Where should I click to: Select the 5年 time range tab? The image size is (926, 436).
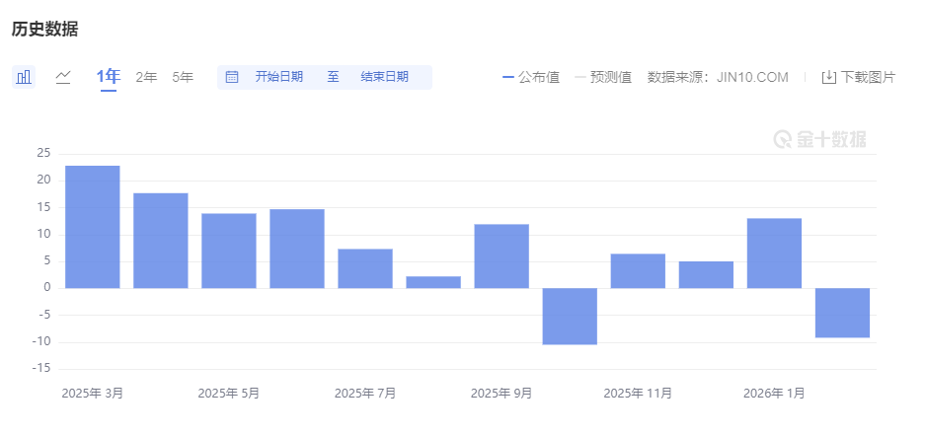183,77
